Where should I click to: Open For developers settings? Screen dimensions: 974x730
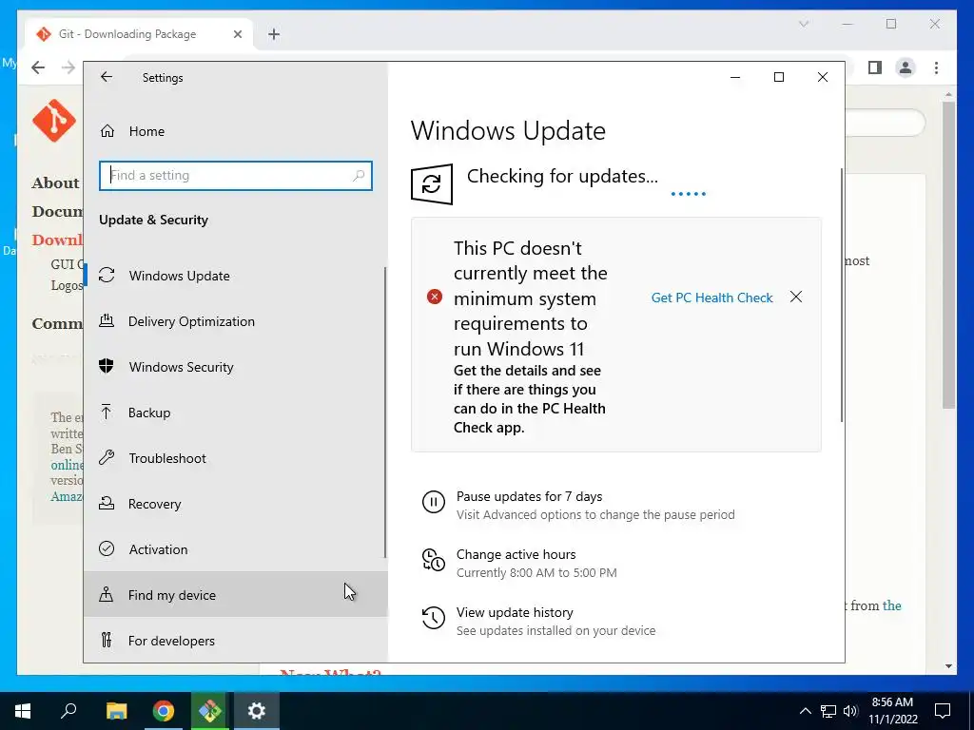pos(236,641)
